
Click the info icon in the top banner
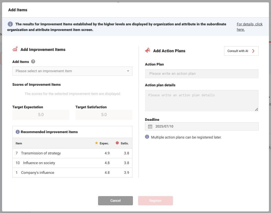coord(10,24)
